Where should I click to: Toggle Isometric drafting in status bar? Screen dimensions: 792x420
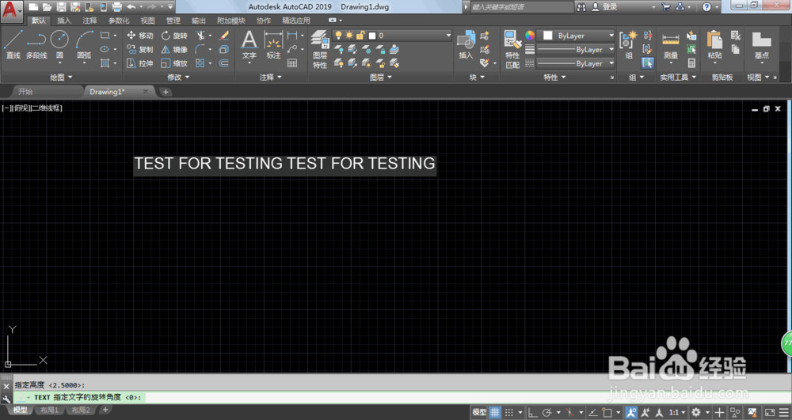click(569, 412)
